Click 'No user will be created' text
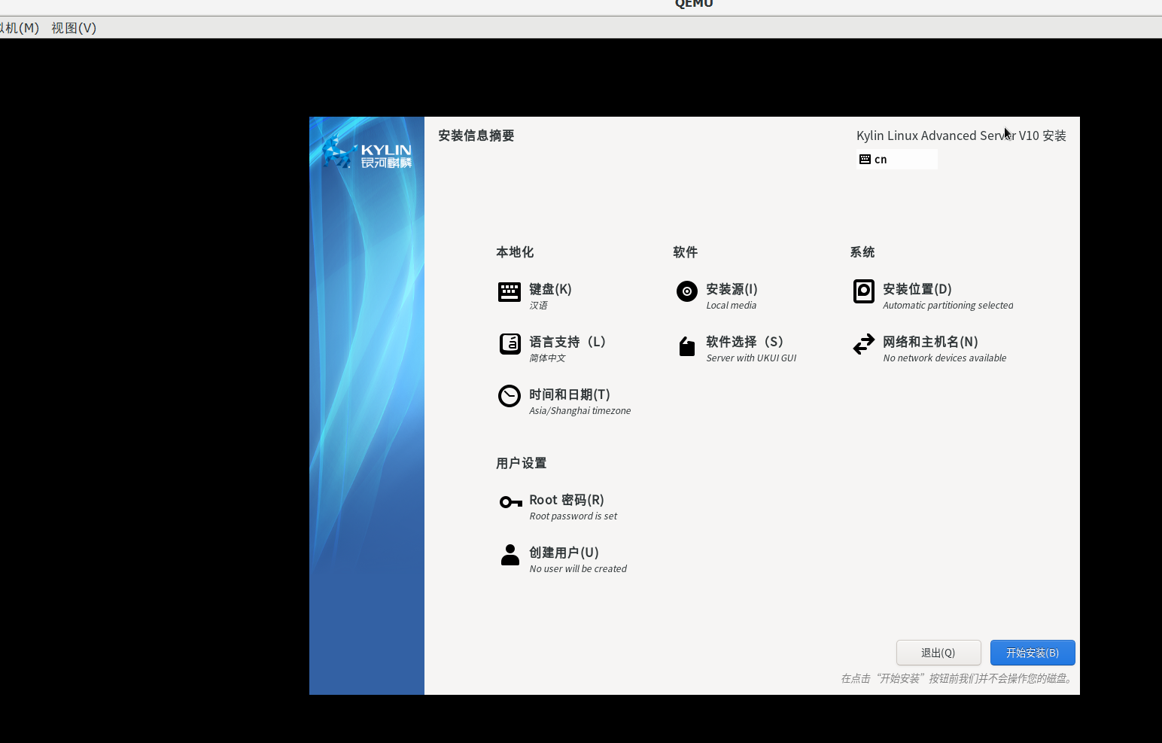Image resolution: width=1162 pixels, height=743 pixels. [578, 569]
